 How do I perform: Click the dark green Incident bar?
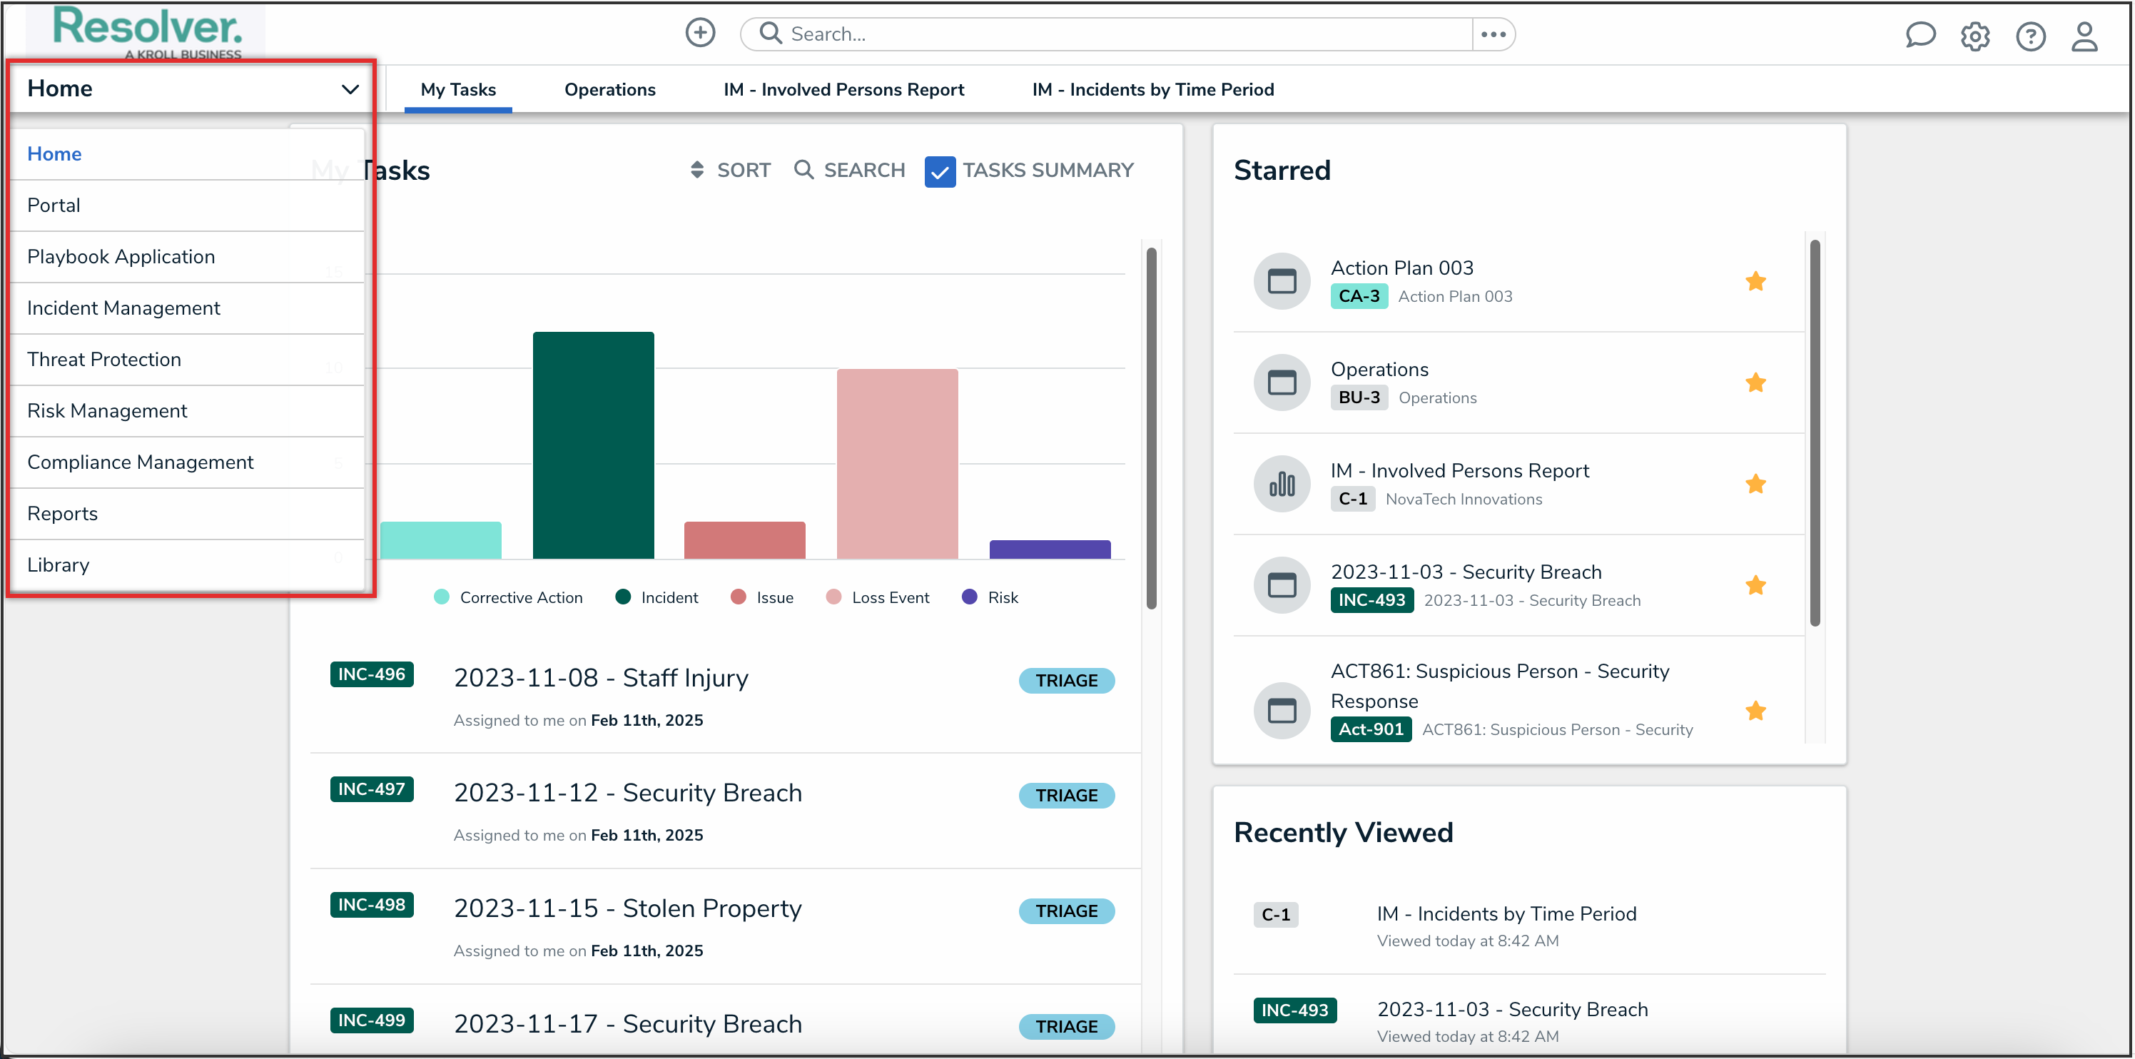pyautogui.click(x=592, y=445)
